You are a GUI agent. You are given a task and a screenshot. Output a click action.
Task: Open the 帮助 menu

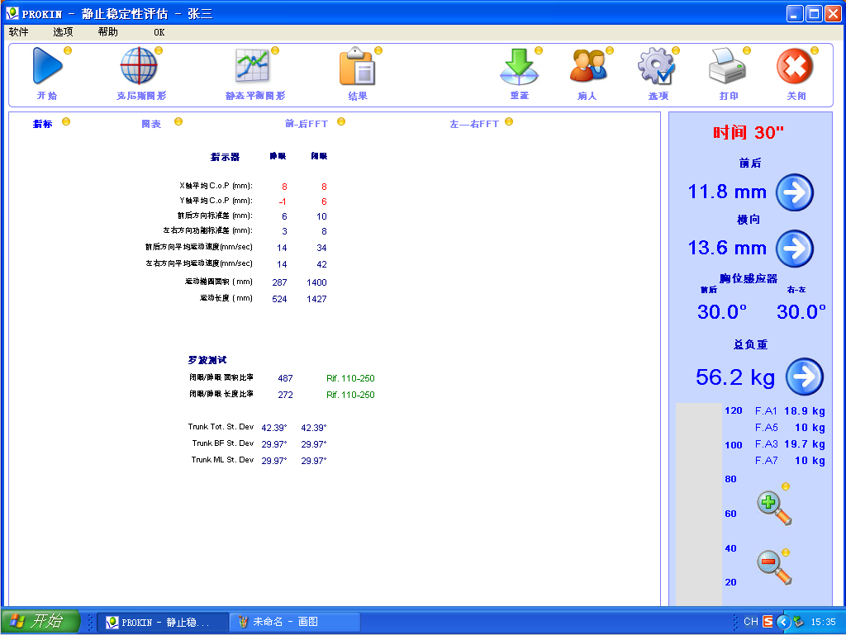pos(107,32)
